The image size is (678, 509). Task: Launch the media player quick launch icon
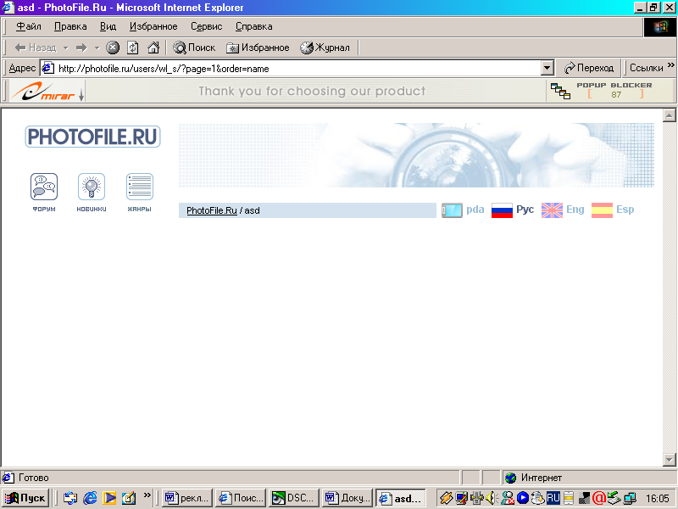[109, 498]
